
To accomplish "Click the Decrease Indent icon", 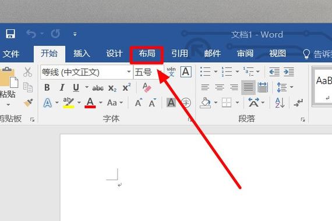I will click(274, 72).
